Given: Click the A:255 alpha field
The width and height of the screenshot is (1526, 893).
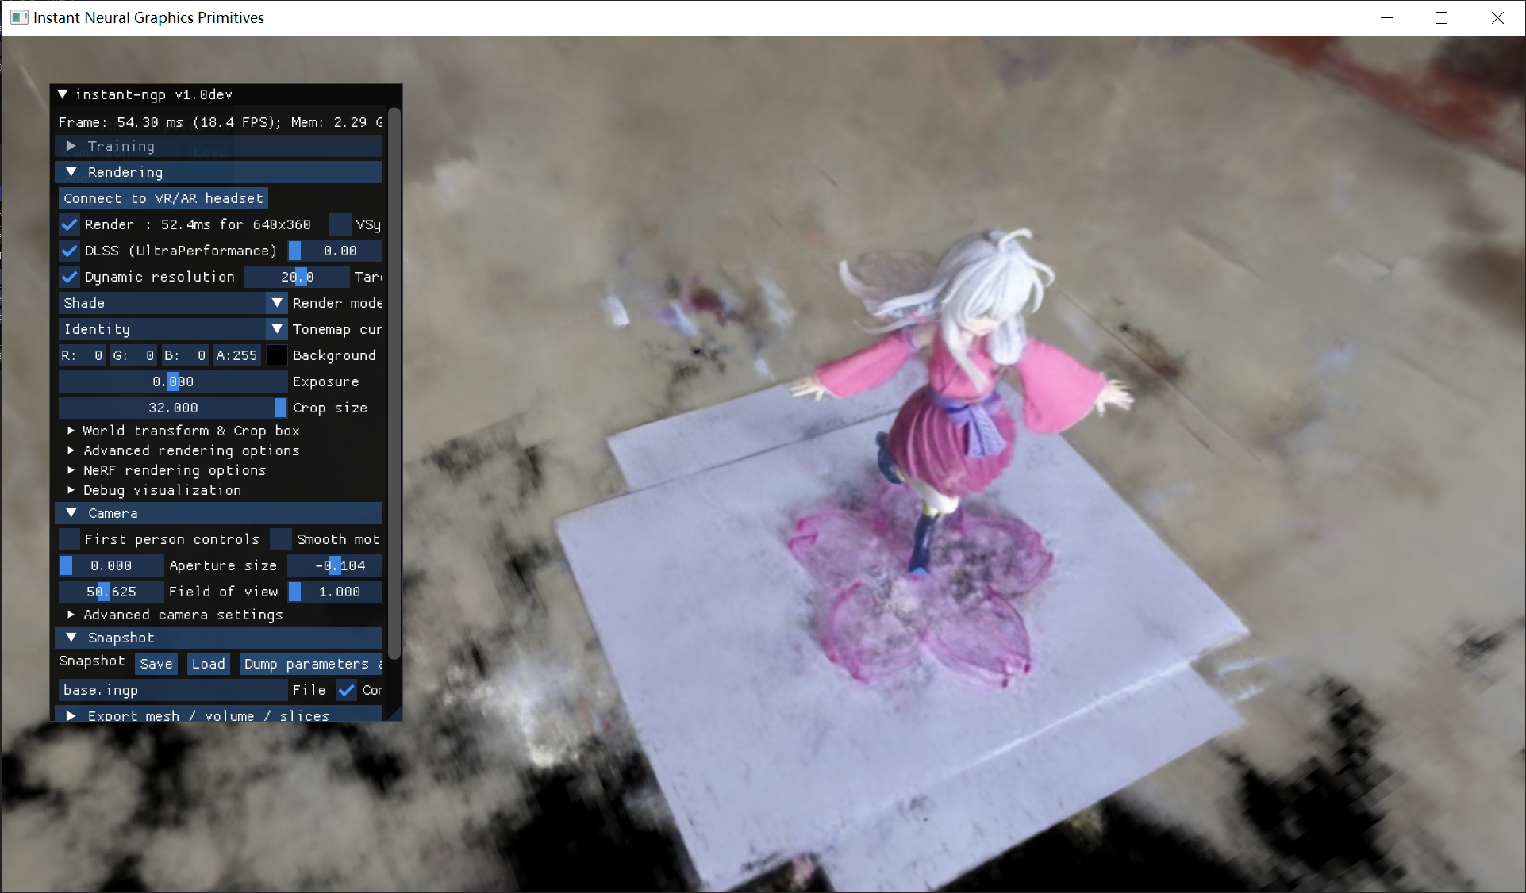Looking at the screenshot, I should click(x=236, y=355).
